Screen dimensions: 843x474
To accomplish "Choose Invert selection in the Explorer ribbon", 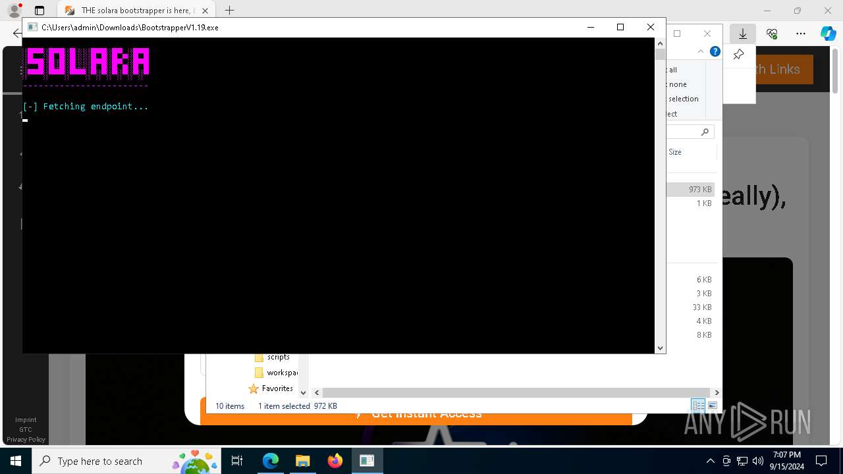I will [682, 99].
